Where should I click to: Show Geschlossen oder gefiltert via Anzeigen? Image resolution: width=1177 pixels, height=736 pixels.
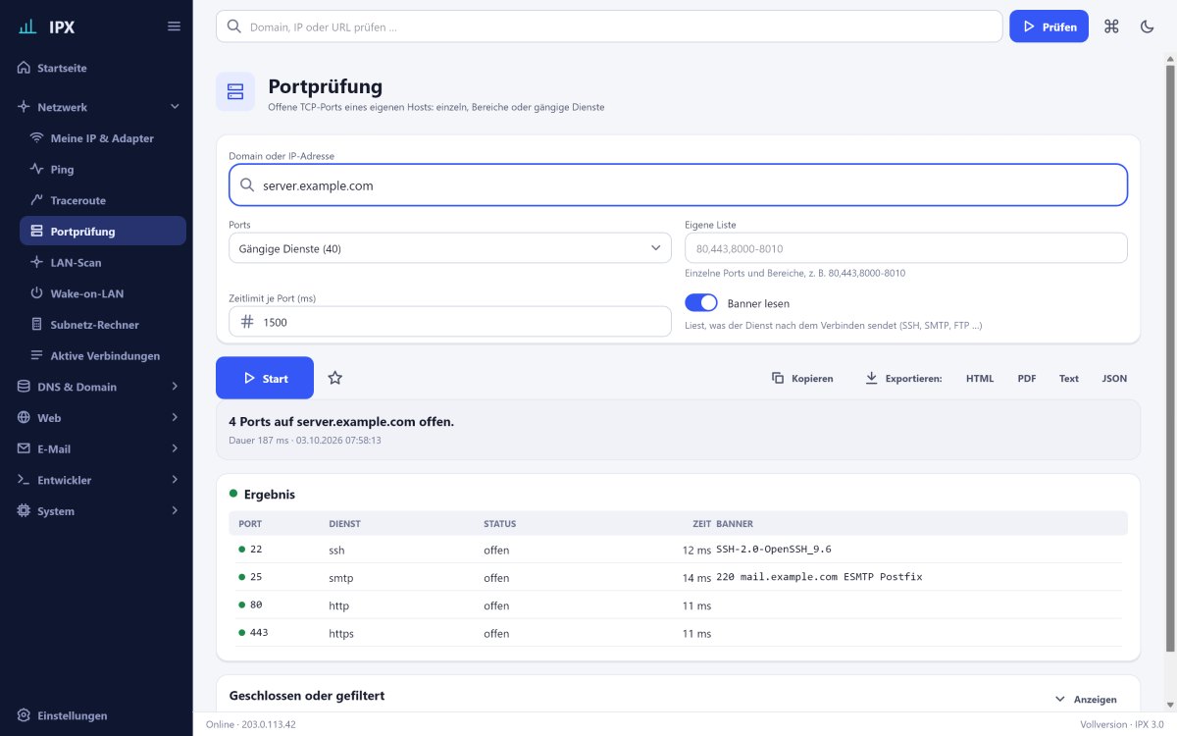point(1086,699)
